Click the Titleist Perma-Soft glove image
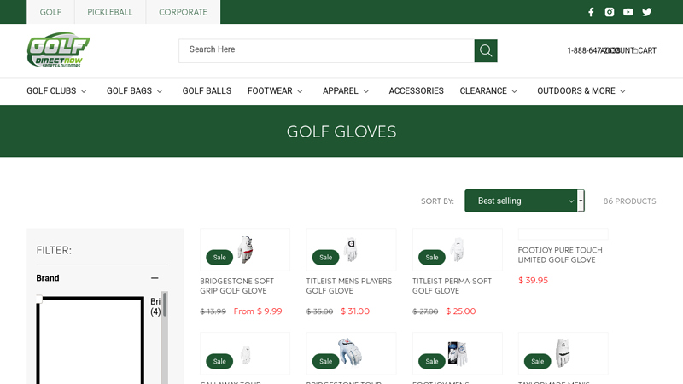Screen dimensions: 683x384 click(457, 249)
